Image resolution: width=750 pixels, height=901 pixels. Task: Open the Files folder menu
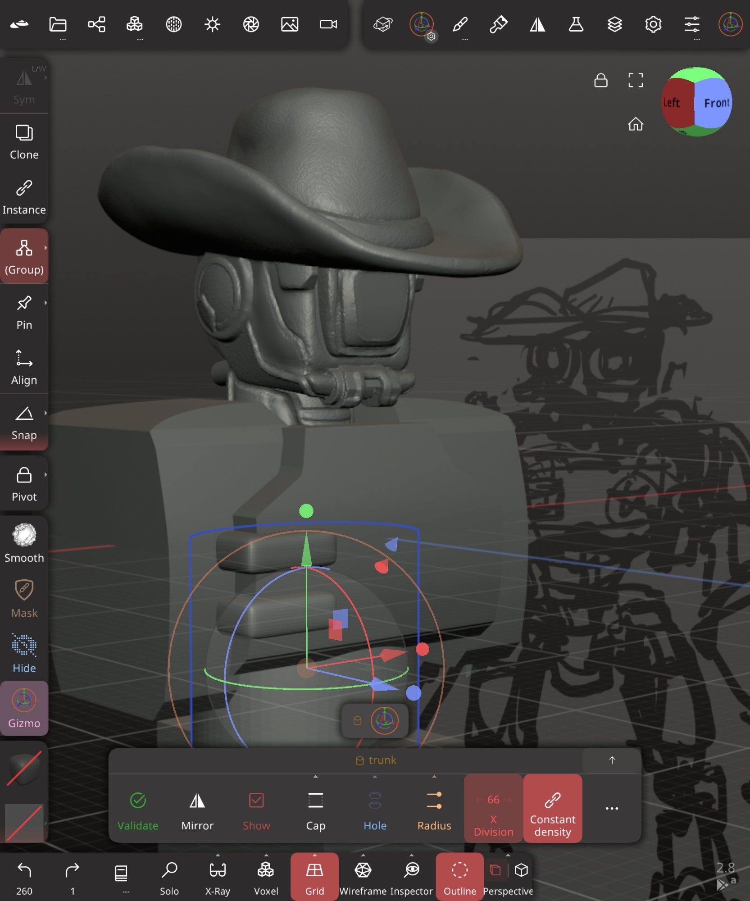tap(58, 24)
